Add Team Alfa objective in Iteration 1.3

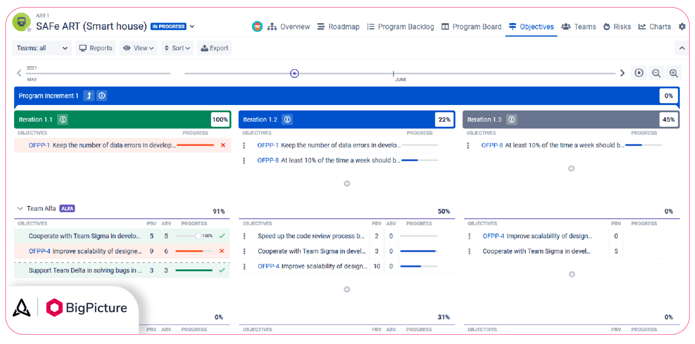pyautogui.click(x=571, y=274)
